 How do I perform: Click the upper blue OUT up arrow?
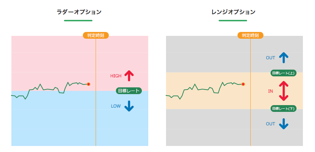coord(284,58)
